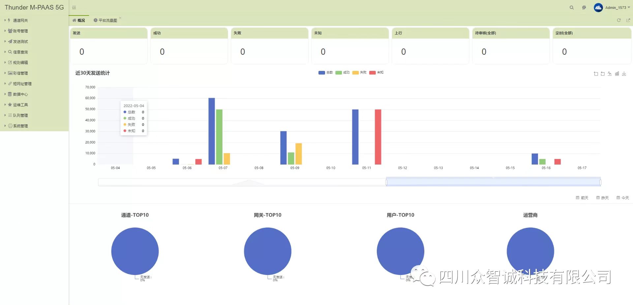This screenshot has height=305, width=633.
Task: Click the search magnifier in the top bar
Action: [572, 8]
